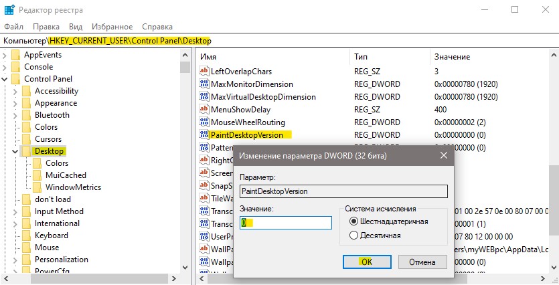Click values pane scrollbar up arrow
The width and height of the screenshot is (559, 285).
point(554,56)
